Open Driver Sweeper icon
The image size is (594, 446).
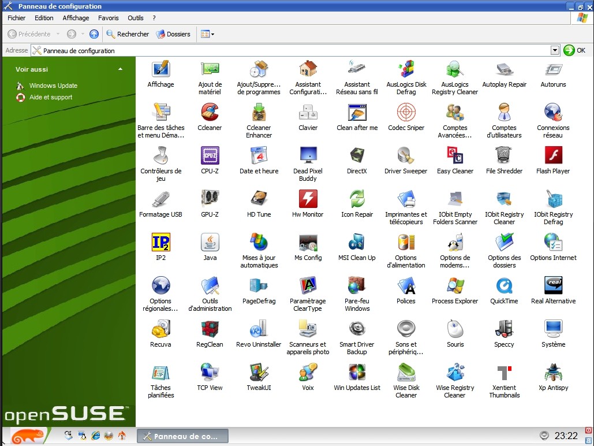point(406,155)
